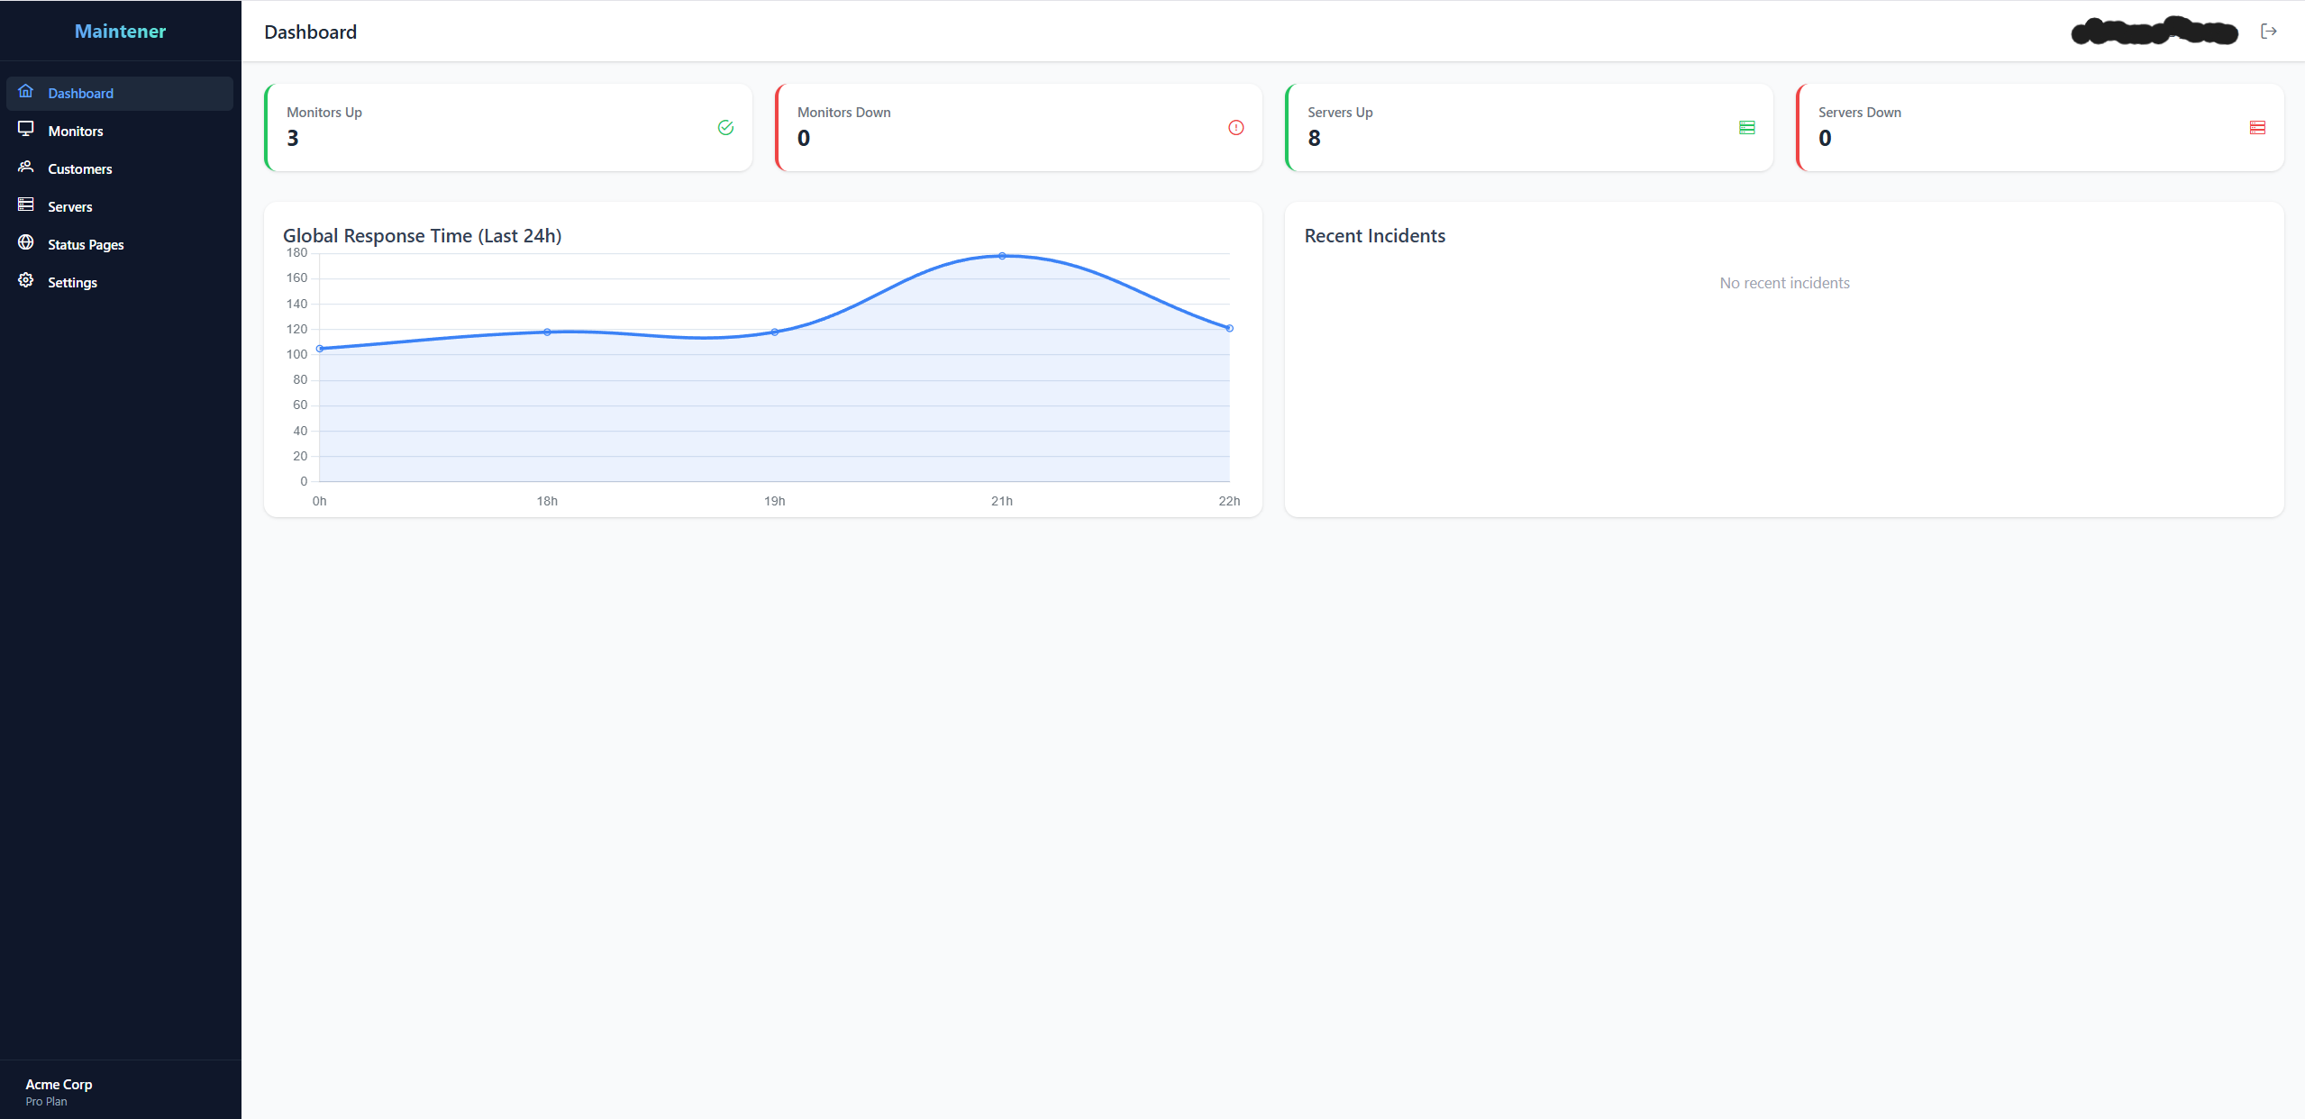Open the Monitors section from sidebar
Viewport: 2305px width, 1119px height.
76,131
